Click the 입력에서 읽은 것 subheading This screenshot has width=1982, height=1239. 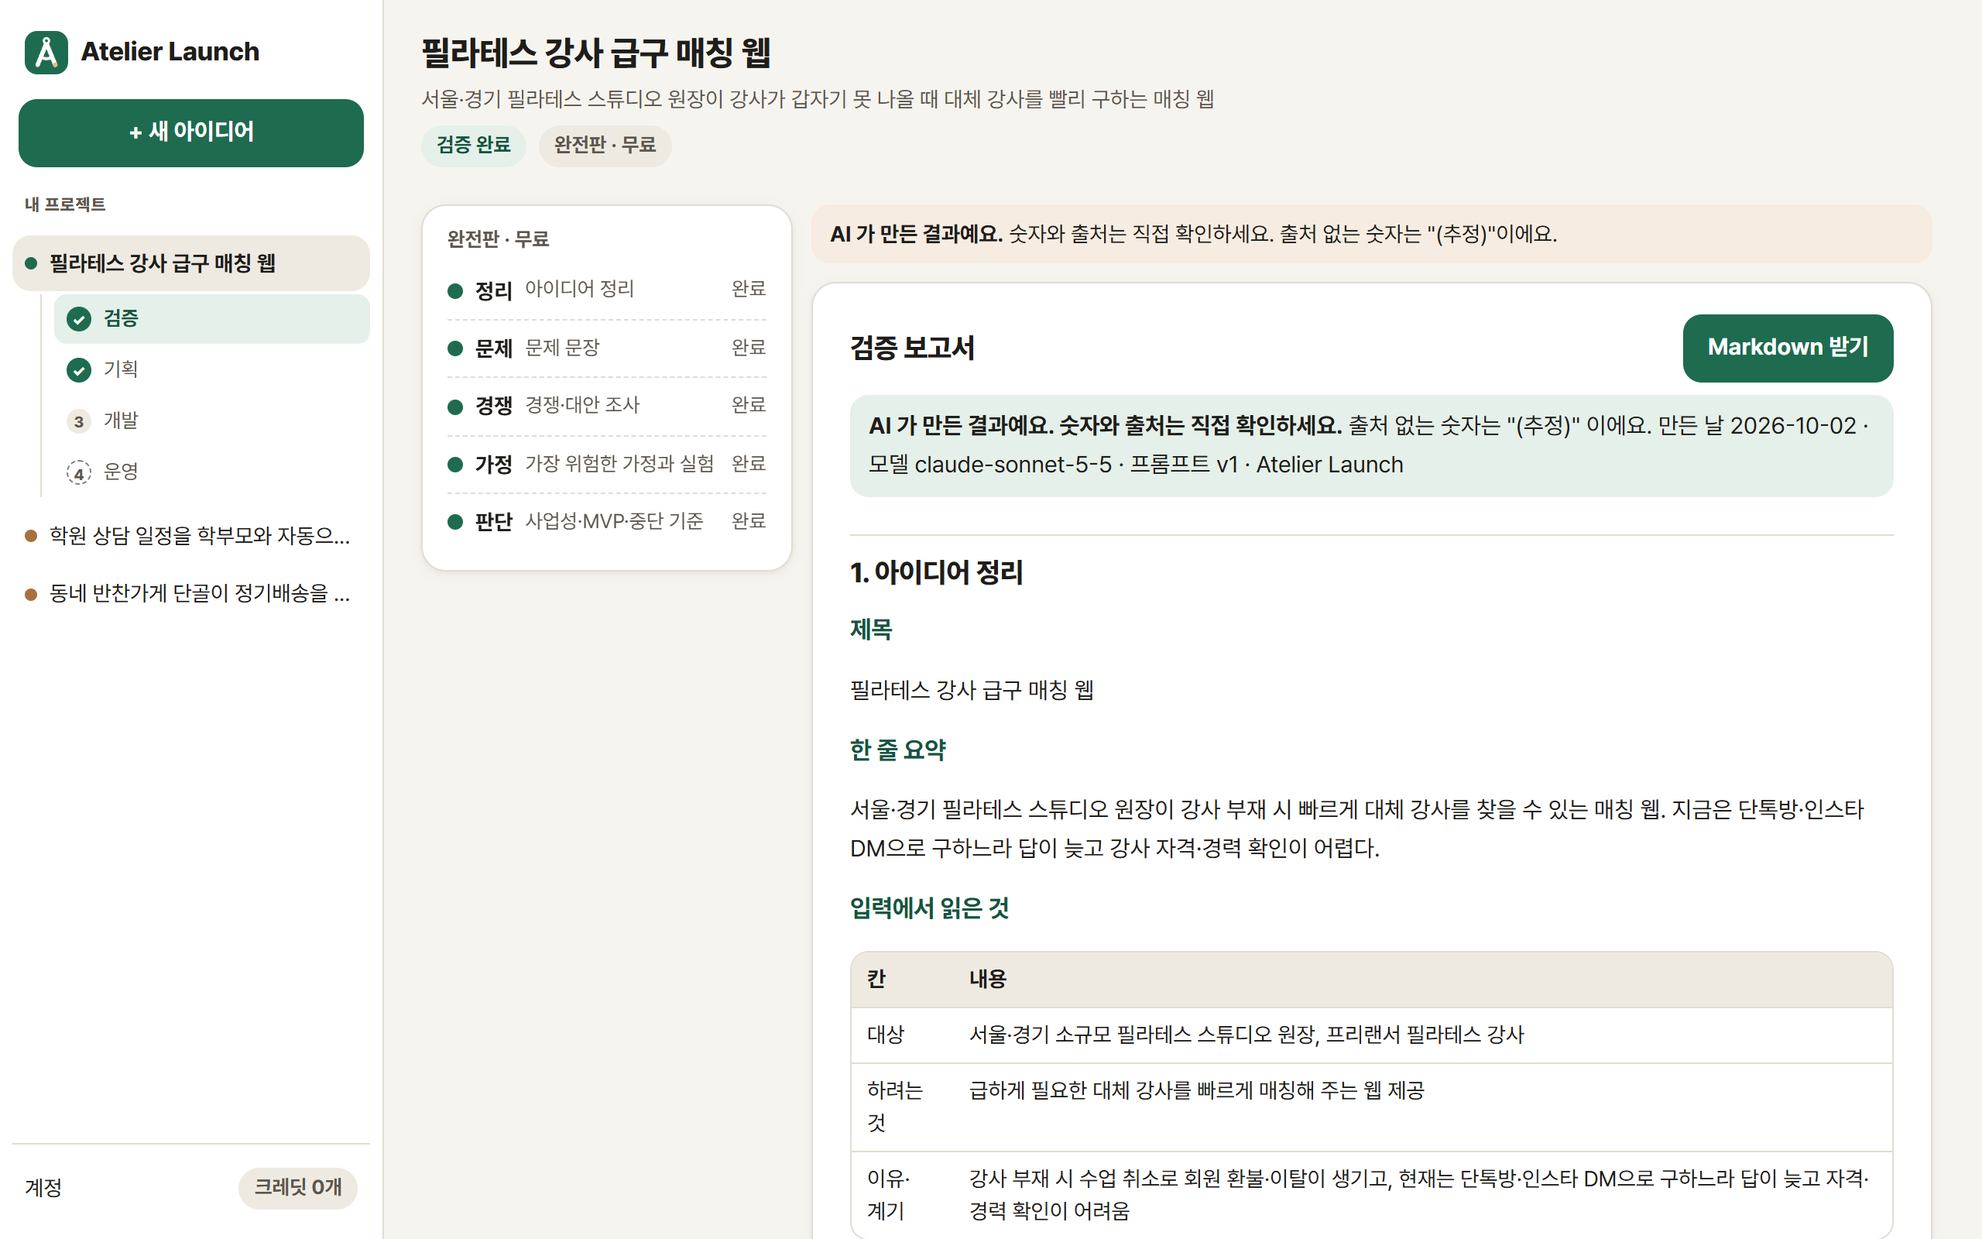(x=930, y=908)
